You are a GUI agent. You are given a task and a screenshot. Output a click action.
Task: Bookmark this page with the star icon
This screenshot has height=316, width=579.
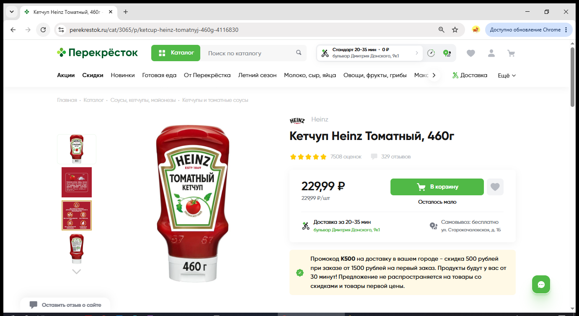pos(455,30)
